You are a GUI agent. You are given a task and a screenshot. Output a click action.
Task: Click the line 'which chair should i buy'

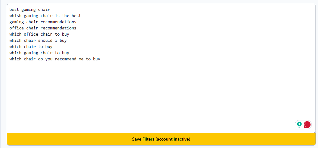[x=38, y=41]
